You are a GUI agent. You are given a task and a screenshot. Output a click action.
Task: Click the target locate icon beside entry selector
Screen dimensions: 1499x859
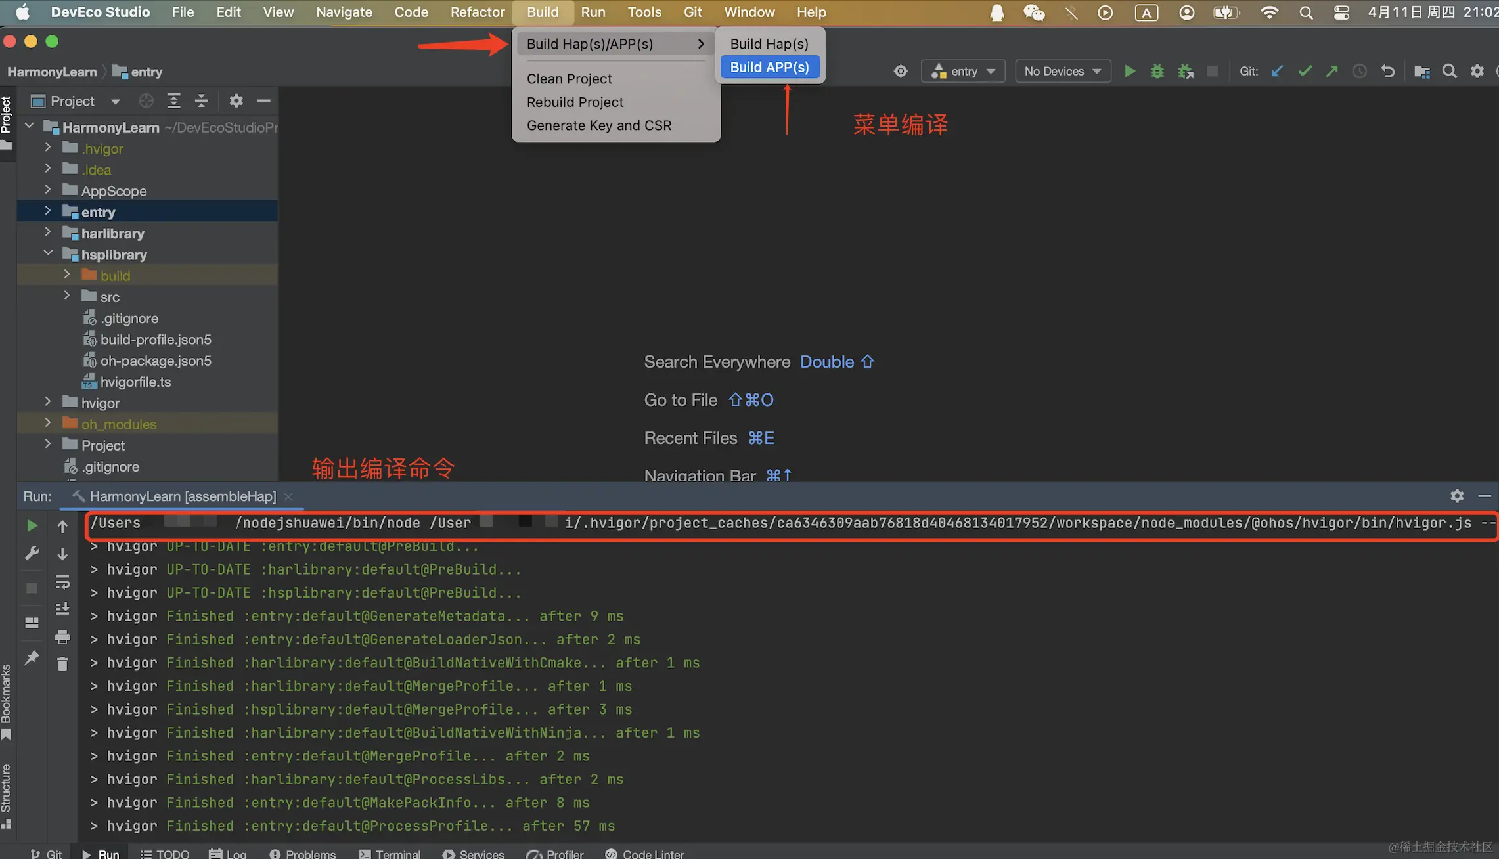point(901,71)
